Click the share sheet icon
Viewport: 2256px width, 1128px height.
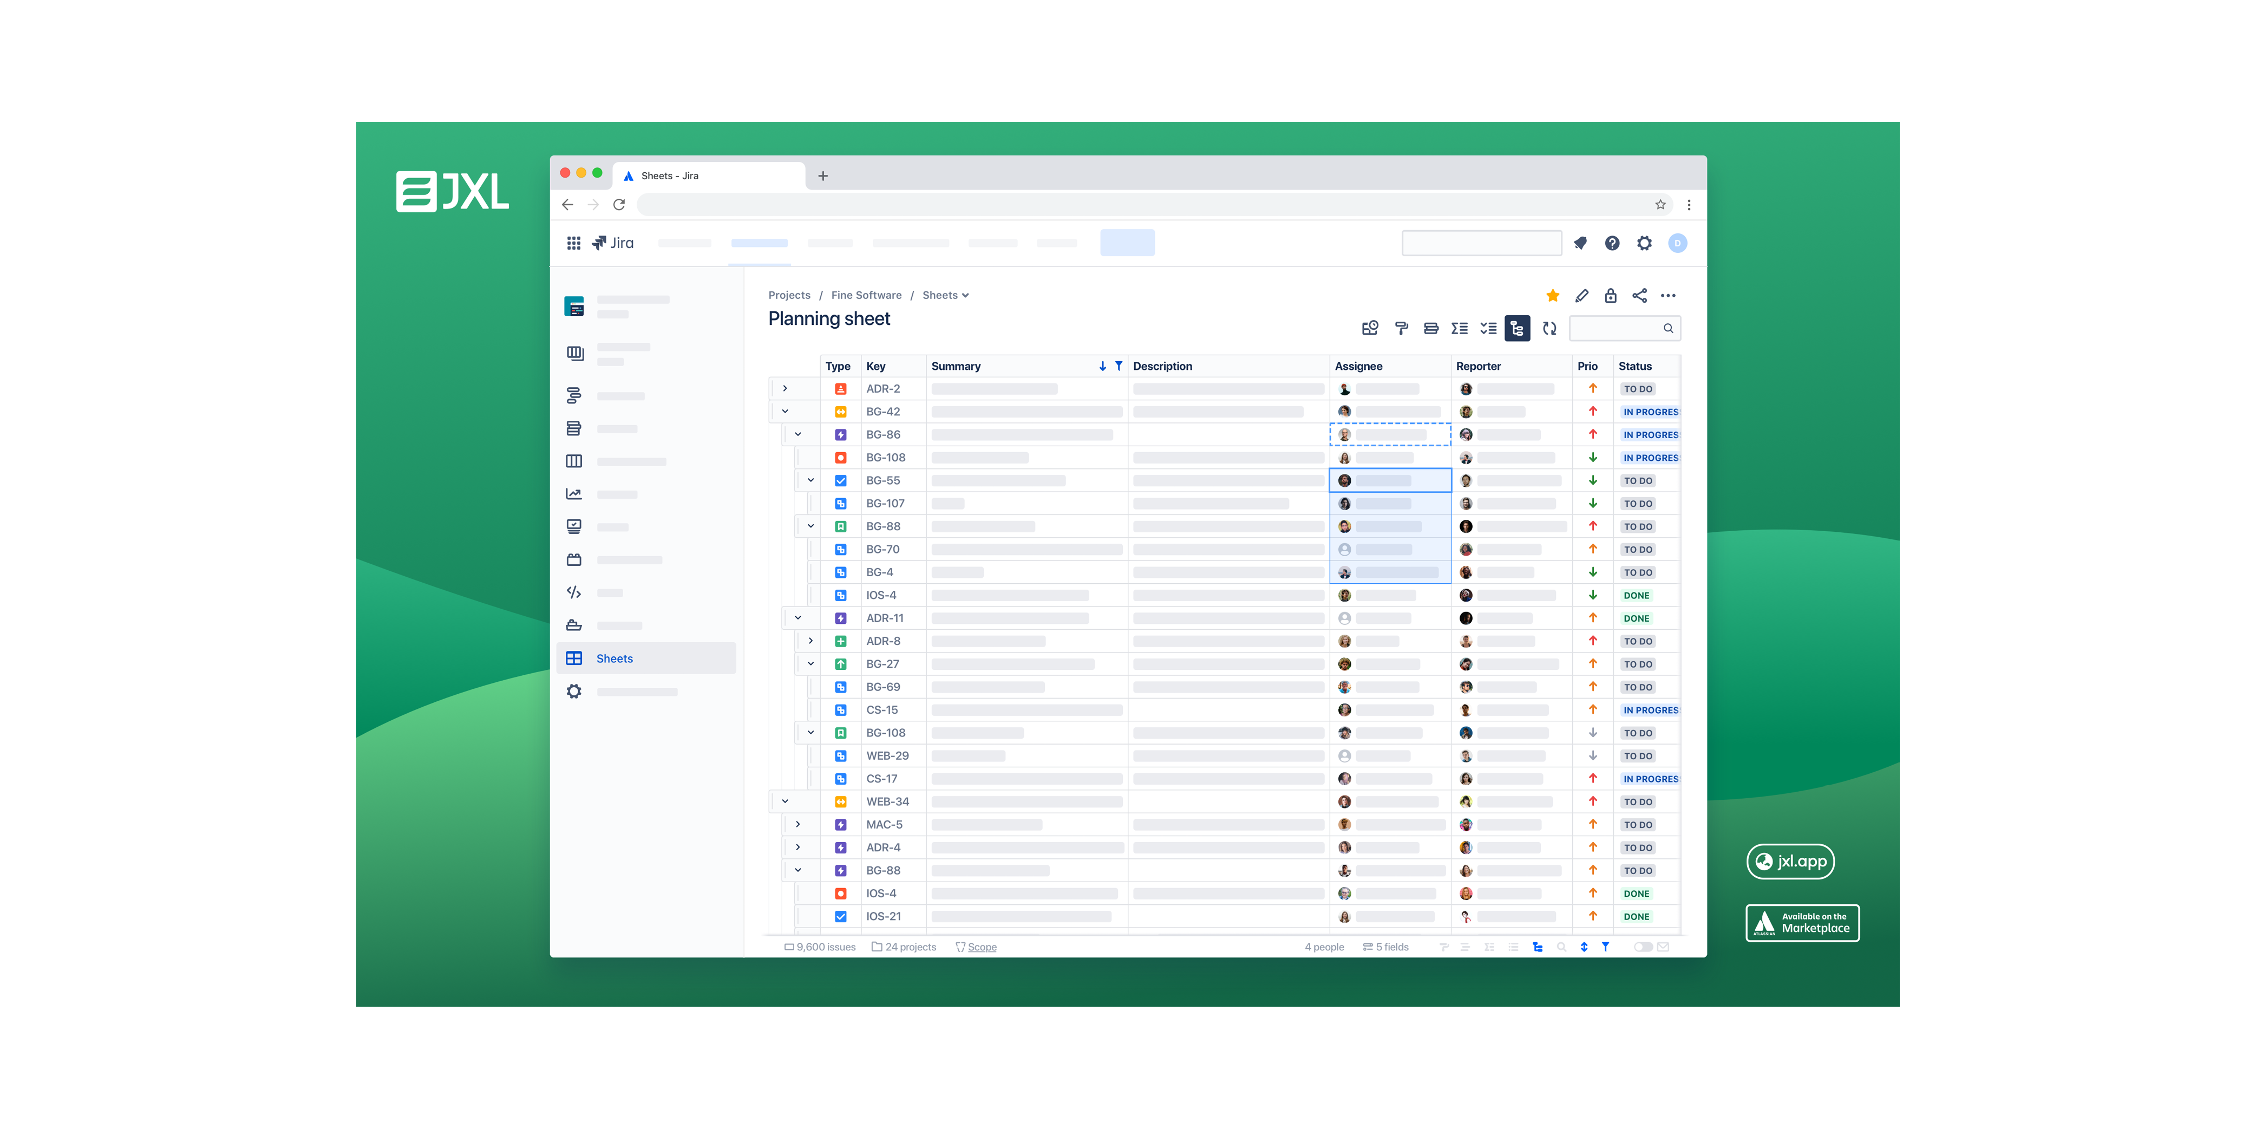pos(1639,296)
